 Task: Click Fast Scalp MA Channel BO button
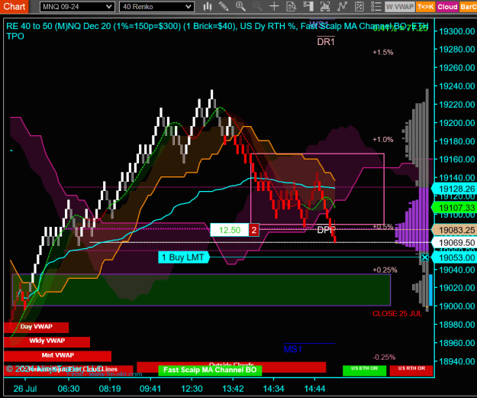tap(210, 370)
